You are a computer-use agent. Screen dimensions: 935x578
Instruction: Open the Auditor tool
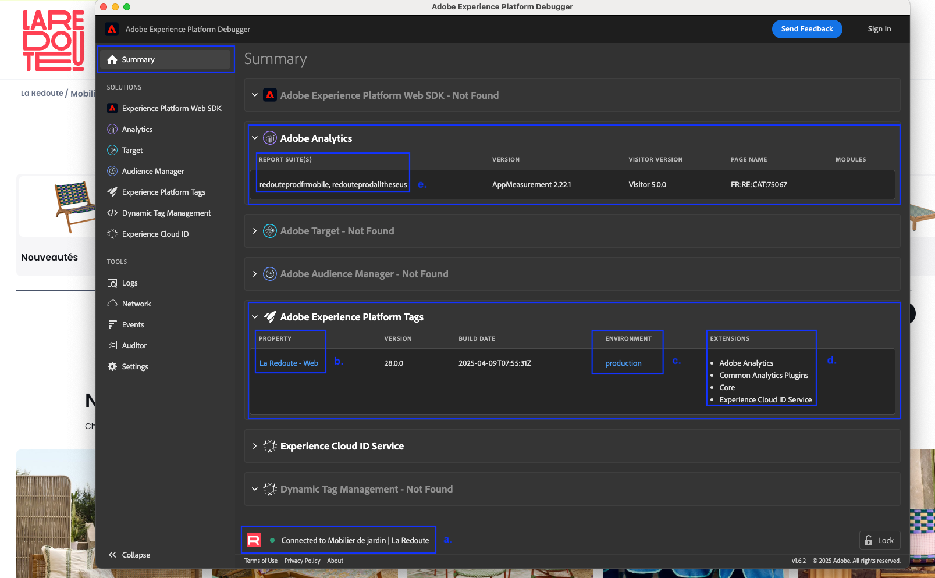point(134,345)
